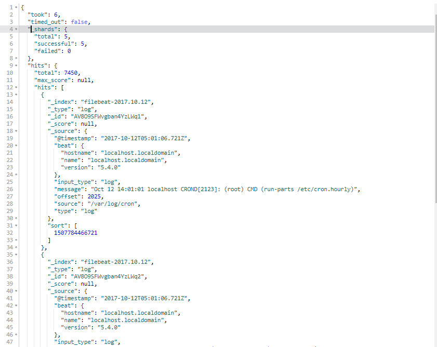Click the "took" key on line 2
This screenshot has height=347, width=437.
37,15
